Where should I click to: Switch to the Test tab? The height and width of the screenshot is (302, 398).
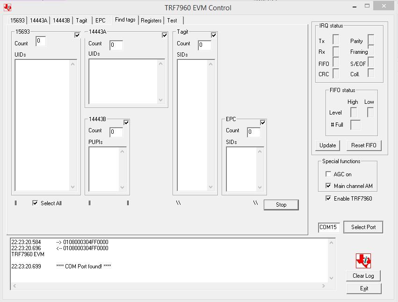(x=172, y=20)
